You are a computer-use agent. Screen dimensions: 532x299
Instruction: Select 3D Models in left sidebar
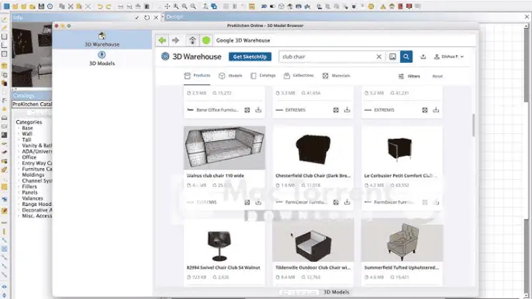pyautogui.click(x=102, y=59)
